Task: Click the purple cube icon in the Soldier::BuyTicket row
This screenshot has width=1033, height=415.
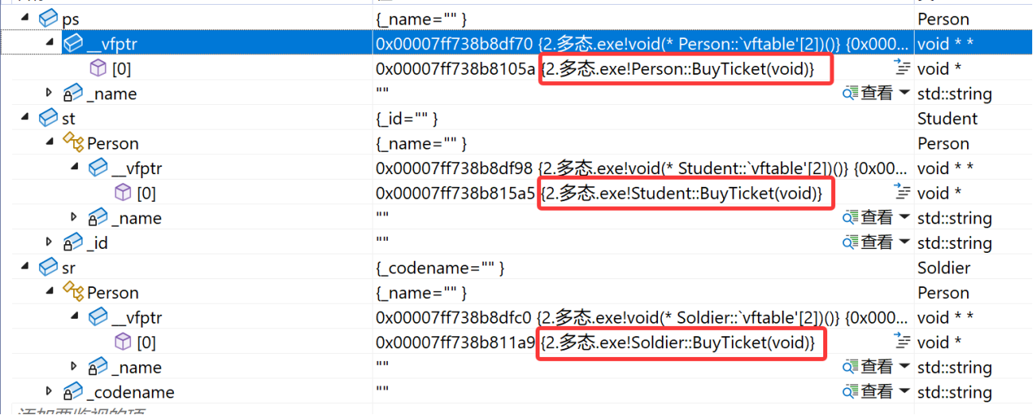Action: [123, 342]
